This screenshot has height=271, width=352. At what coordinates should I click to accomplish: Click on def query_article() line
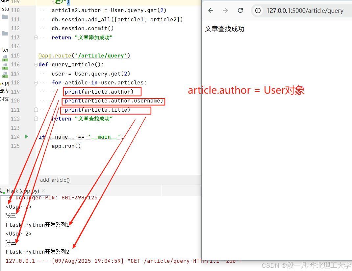[x=71, y=65]
